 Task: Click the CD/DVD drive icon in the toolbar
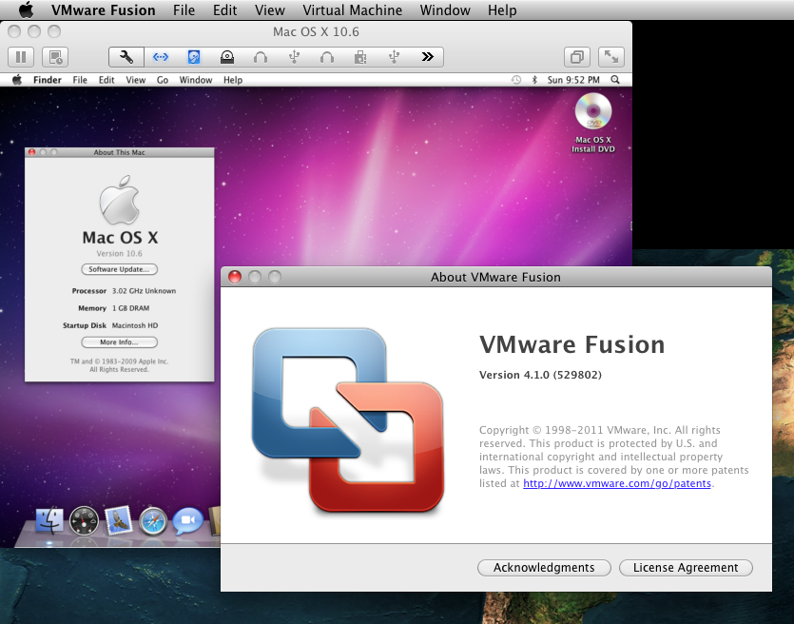(x=227, y=57)
